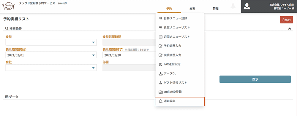The image size is (297, 117).
Task: Open the user profile avatar icon
Action: click(247, 6)
